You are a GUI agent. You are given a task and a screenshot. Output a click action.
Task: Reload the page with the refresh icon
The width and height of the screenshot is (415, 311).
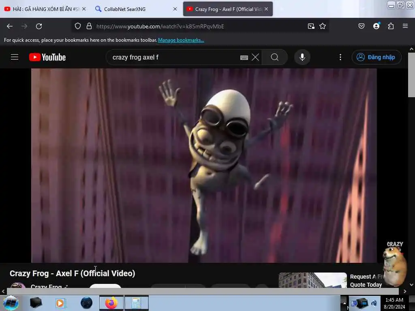point(39,26)
